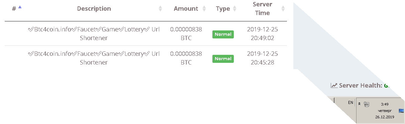Click the Server Health chart icon
405x124 pixels.
coord(334,86)
